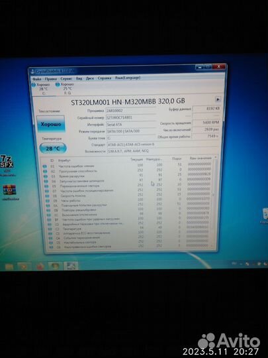The width and height of the screenshot is (268, 358).
Task: Click the status icon of attribute 05
Action: [46, 186]
